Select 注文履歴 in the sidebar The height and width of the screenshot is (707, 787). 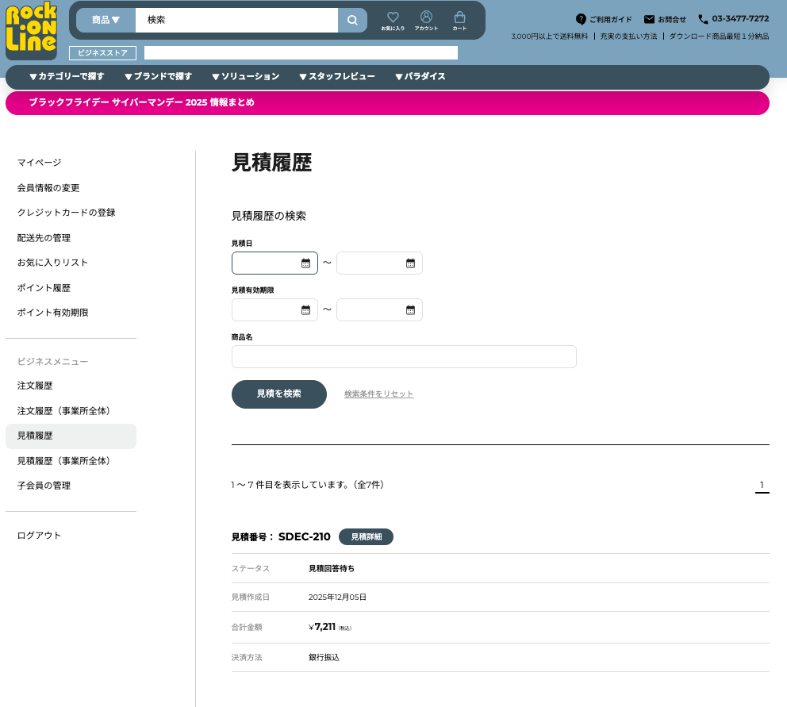pyautogui.click(x=35, y=386)
